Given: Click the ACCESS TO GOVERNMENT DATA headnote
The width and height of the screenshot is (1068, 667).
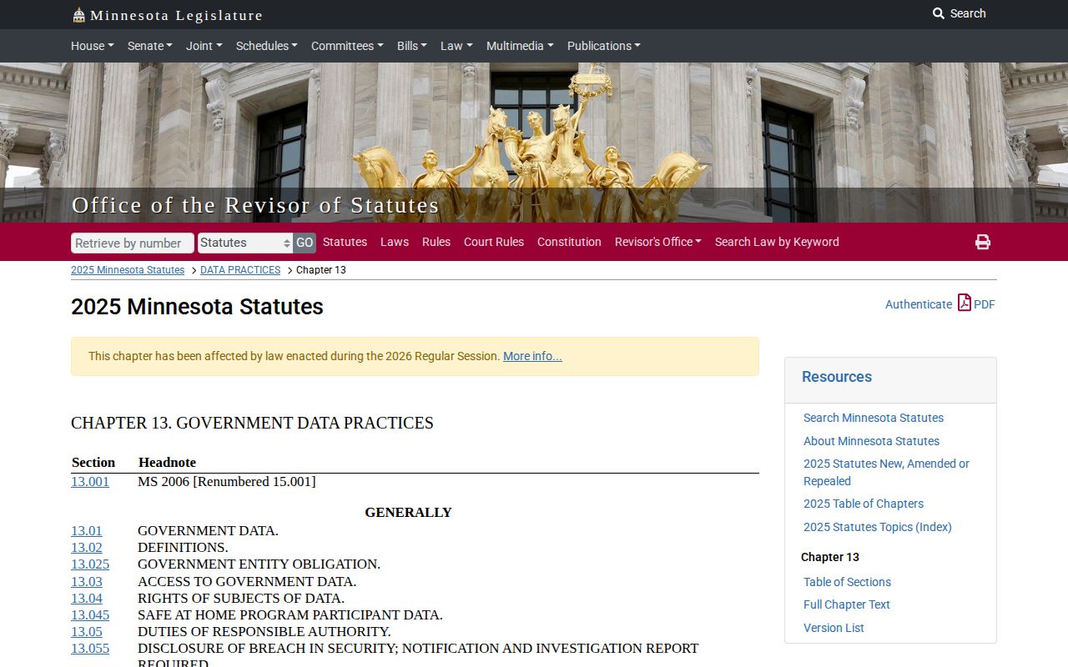Looking at the screenshot, I should [x=247, y=581].
